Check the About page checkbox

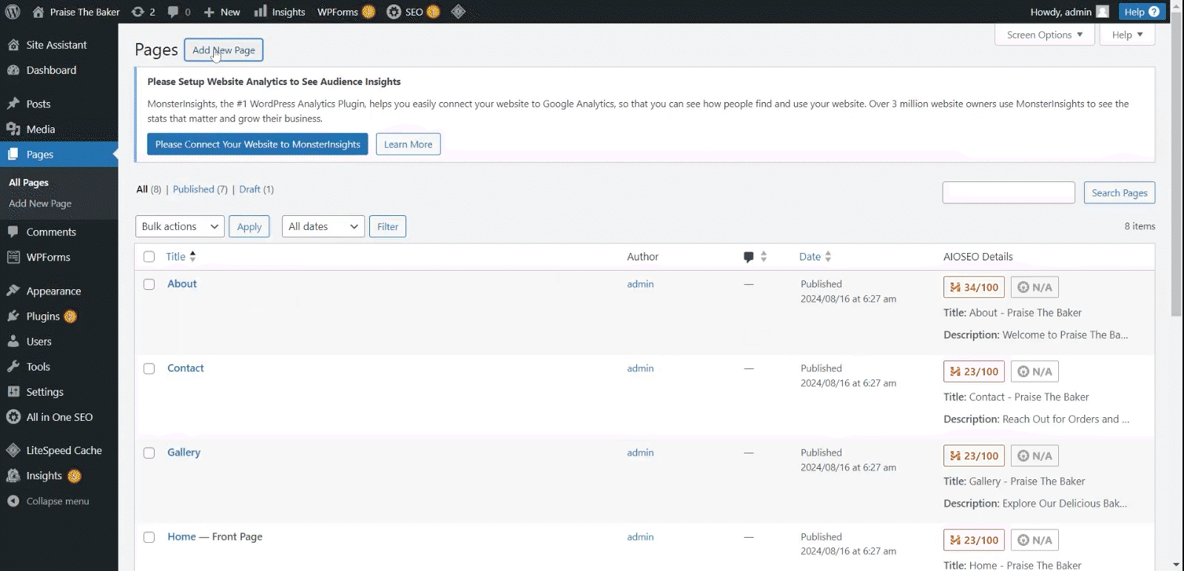(149, 284)
